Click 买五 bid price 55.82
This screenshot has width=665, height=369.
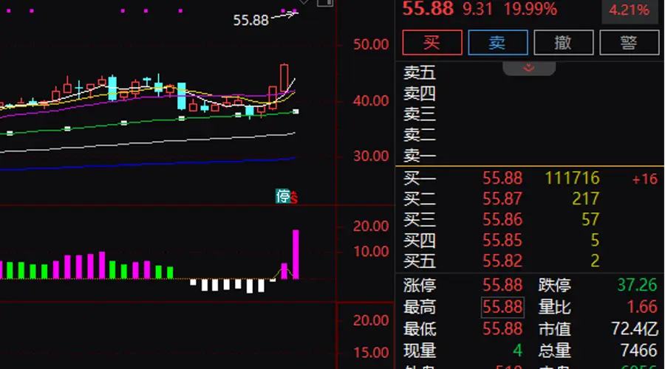click(x=502, y=261)
